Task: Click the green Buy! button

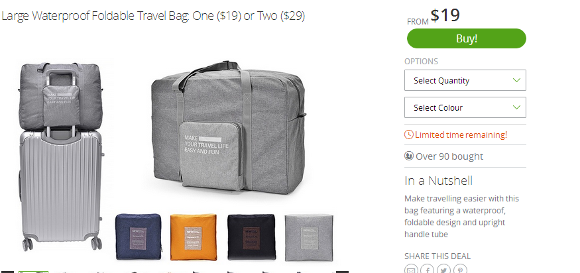Action: [x=467, y=38]
